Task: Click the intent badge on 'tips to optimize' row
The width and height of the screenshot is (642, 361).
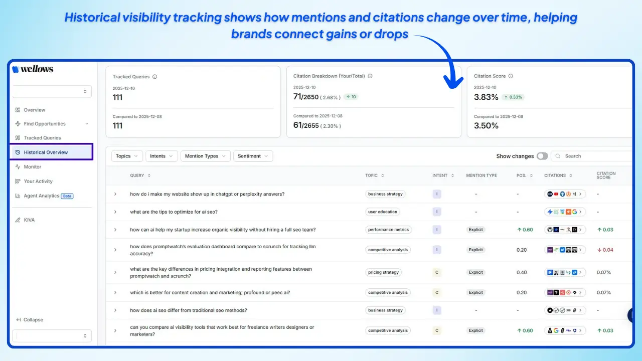Action: point(437,212)
